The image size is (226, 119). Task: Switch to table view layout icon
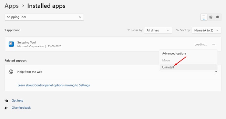click(x=218, y=17)
